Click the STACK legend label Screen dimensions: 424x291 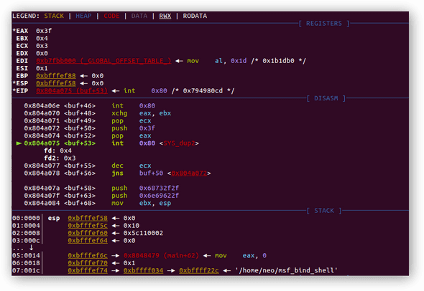(x=54, y=16)
